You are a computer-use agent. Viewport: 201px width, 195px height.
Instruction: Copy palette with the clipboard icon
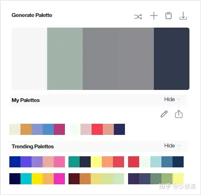(x=169, y=16)
